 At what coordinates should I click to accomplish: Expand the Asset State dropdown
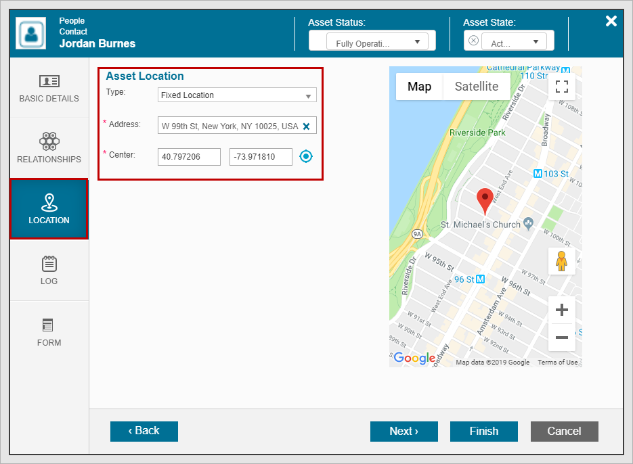click(x=517, y=42)
